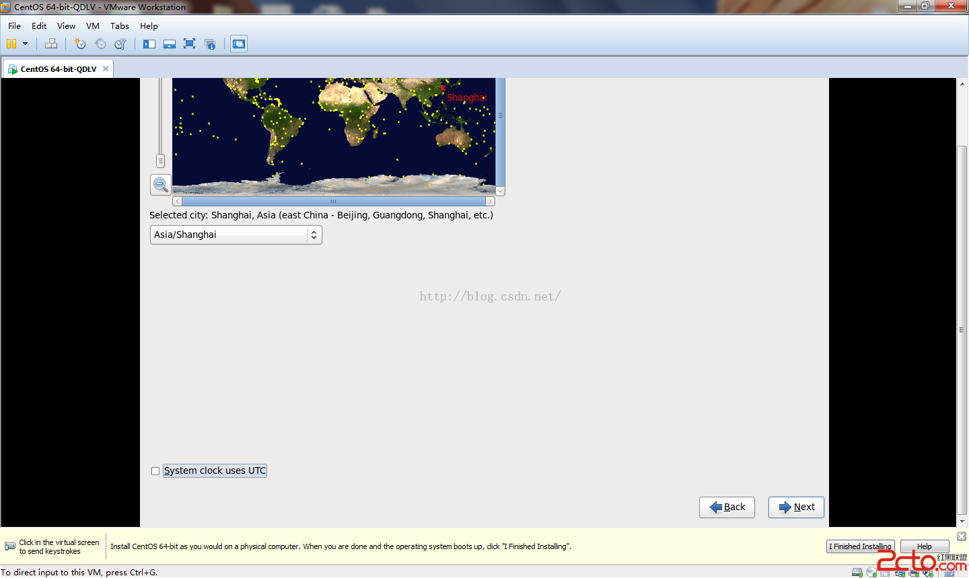Click VM window scroll down arrow
The height and width of the screenshot is (578, 969).
point(962,521)
